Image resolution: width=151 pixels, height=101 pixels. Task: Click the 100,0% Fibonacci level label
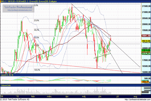[x=37, y=70]
